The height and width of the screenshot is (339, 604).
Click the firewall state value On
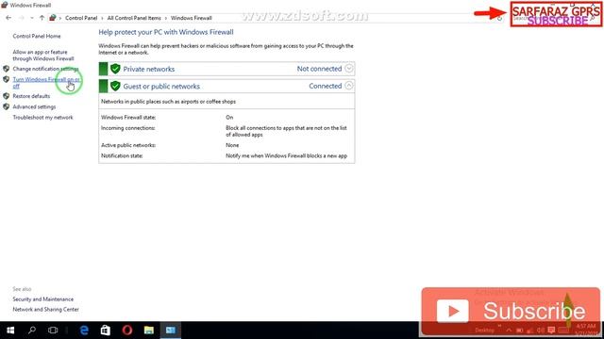(x=229, y=117)
